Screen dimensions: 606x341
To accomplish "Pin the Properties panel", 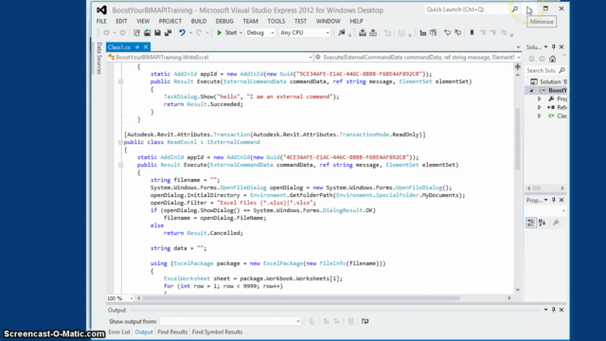I will 553,200.
